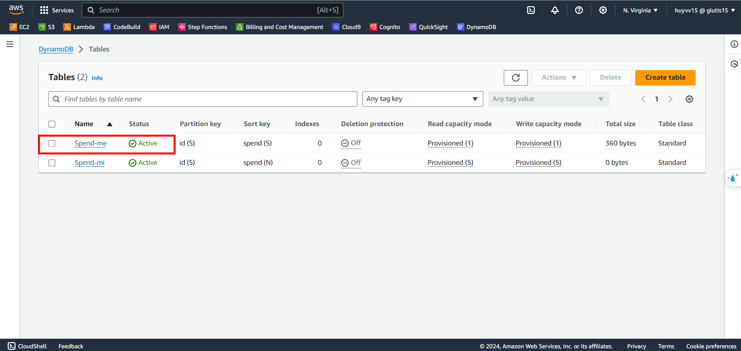Open the Any tag key dropdown
This screenshot has height=351, width=741.
[423, 99]
